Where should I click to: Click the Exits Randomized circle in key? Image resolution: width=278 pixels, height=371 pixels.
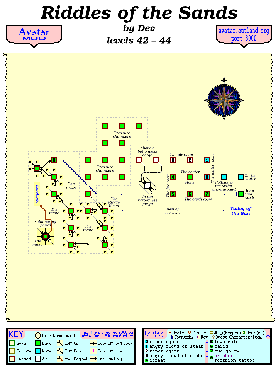point(38,335)
